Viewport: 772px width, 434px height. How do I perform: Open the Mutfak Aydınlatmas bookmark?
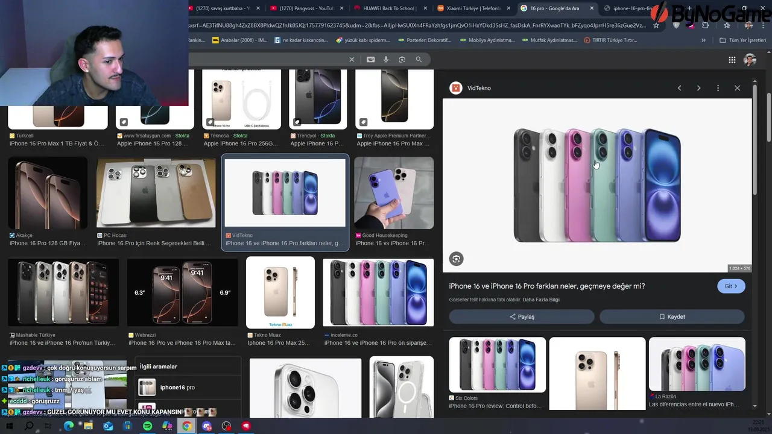pyautogui.click(x=549, y=40)
